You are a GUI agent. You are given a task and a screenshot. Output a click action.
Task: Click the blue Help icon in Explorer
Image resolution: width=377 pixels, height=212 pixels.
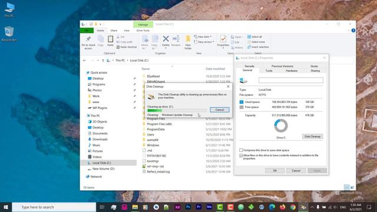pos(353,31)
